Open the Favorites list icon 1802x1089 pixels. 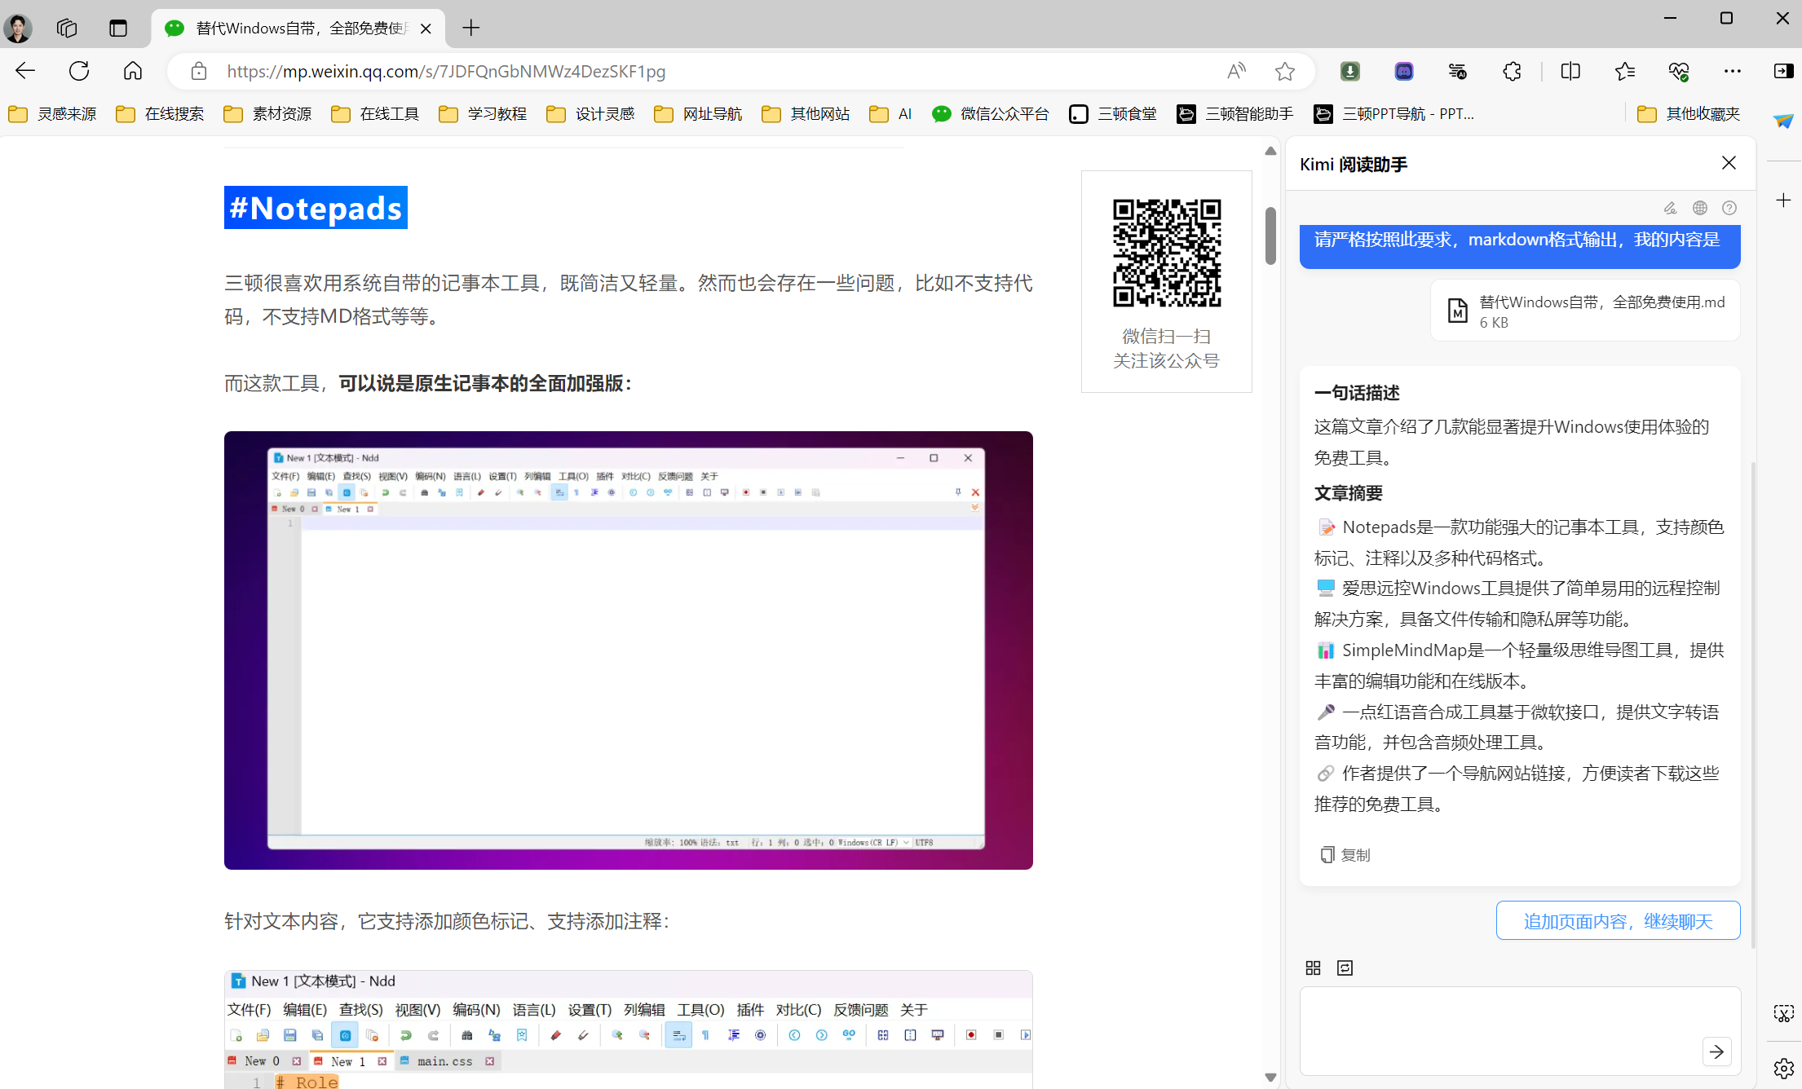[x=1624, y=71]
